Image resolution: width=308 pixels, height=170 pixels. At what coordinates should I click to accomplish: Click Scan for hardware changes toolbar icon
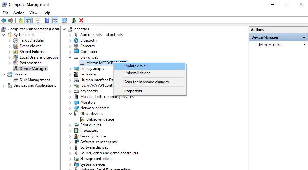coord(64,21)
